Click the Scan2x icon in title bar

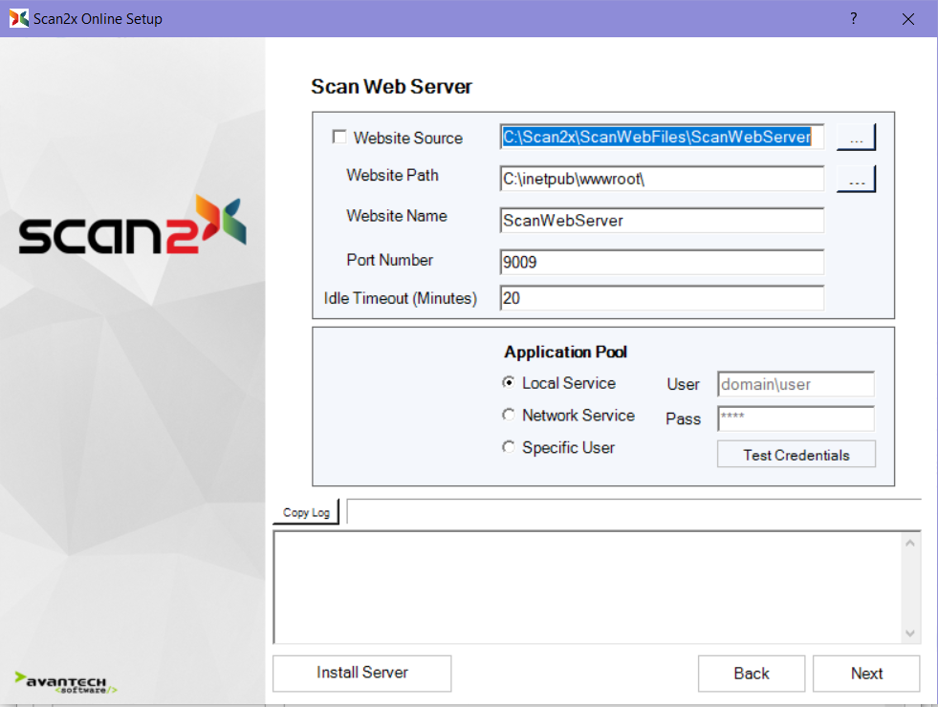coord(18,19)
